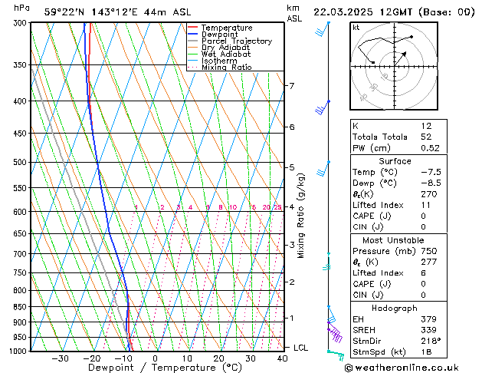
Task: Click the LCL marker label
Action: pyautogui.click(x=300, y=348)
